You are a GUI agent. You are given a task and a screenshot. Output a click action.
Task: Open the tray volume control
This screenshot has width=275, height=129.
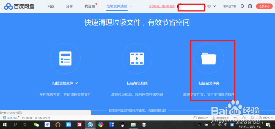pyautogui.click(x=219, y=125)
